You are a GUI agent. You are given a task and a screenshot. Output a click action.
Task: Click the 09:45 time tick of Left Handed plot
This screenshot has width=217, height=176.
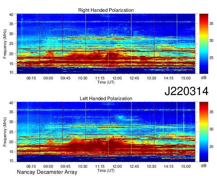(65, 166)
